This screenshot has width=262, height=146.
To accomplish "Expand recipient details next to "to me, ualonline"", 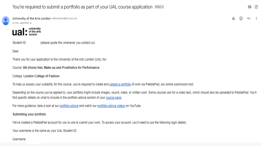I will tap(31, 23).
